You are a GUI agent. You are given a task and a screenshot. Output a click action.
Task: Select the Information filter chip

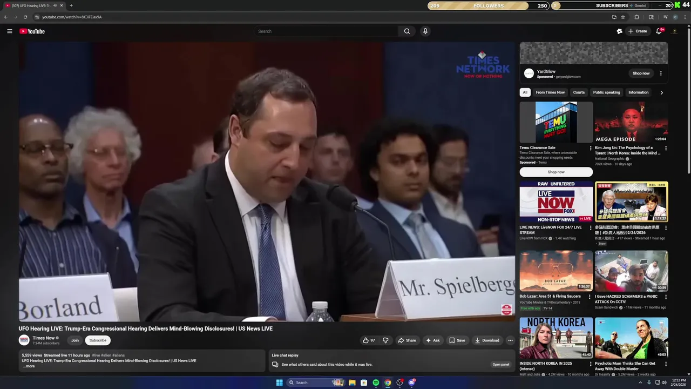click(x=638, y=92)
